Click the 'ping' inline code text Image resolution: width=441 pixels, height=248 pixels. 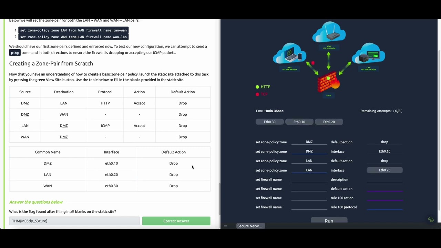click(x=15, y=53)
